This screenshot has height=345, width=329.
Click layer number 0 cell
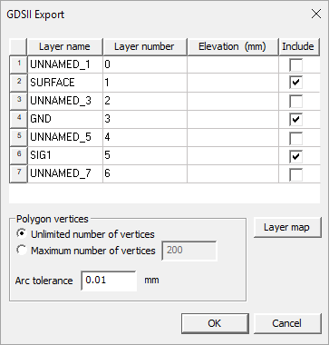click(145, 64)
